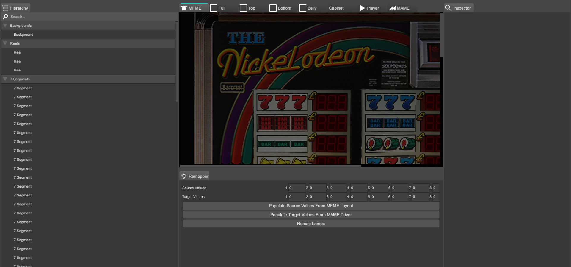Click Populate Target Values From MAME Driver
This screenshot has width=571, height=267.
[311, 215]
